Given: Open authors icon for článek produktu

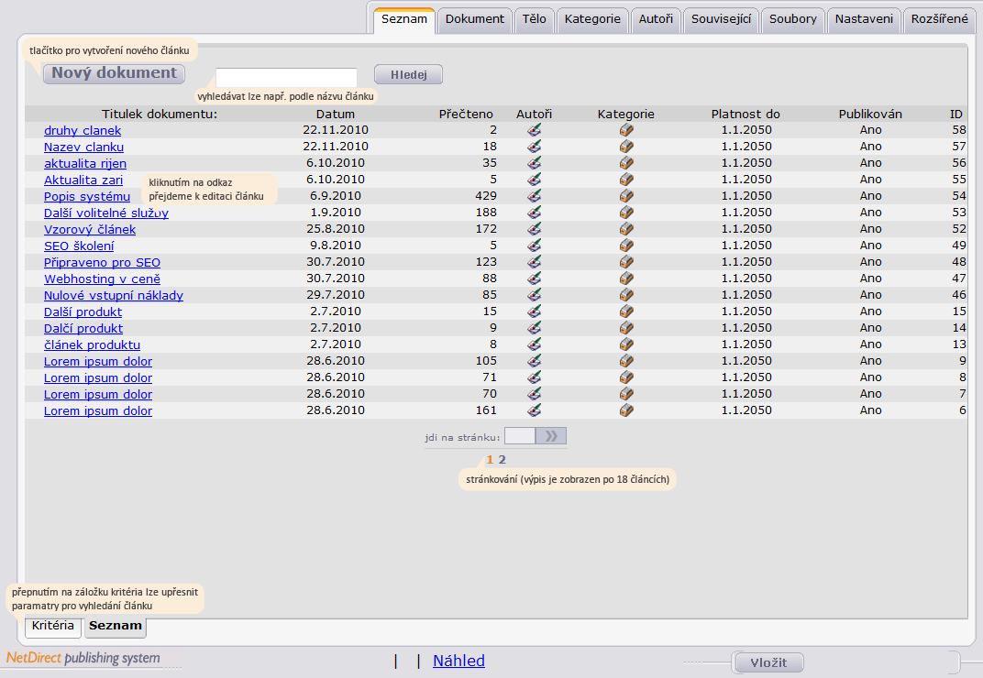Looking at the screenshot, I should click(534, 344).
